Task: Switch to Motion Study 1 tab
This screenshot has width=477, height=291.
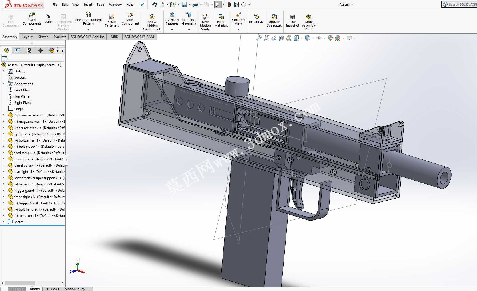Action: click(76, 289)
